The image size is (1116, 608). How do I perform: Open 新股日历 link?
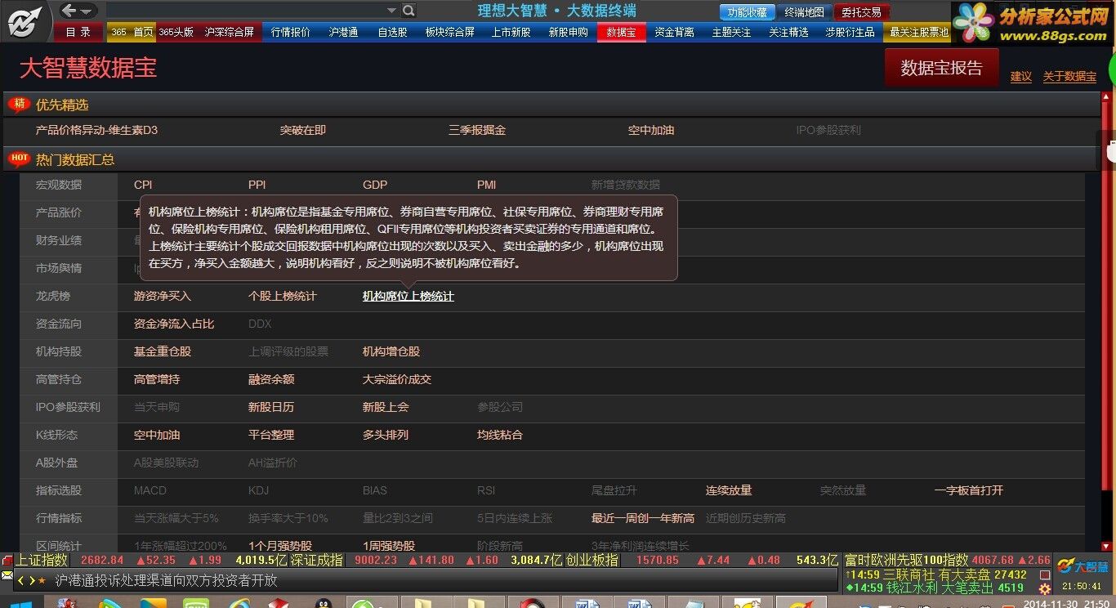(x=271, y=407)
